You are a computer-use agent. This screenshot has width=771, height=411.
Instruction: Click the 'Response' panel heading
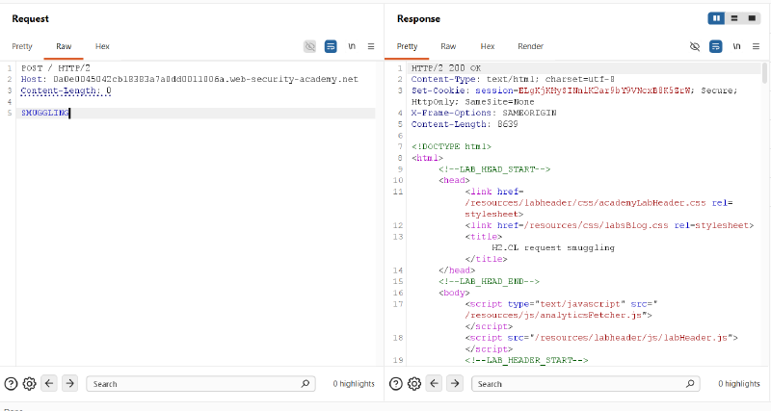pos(418,18)
